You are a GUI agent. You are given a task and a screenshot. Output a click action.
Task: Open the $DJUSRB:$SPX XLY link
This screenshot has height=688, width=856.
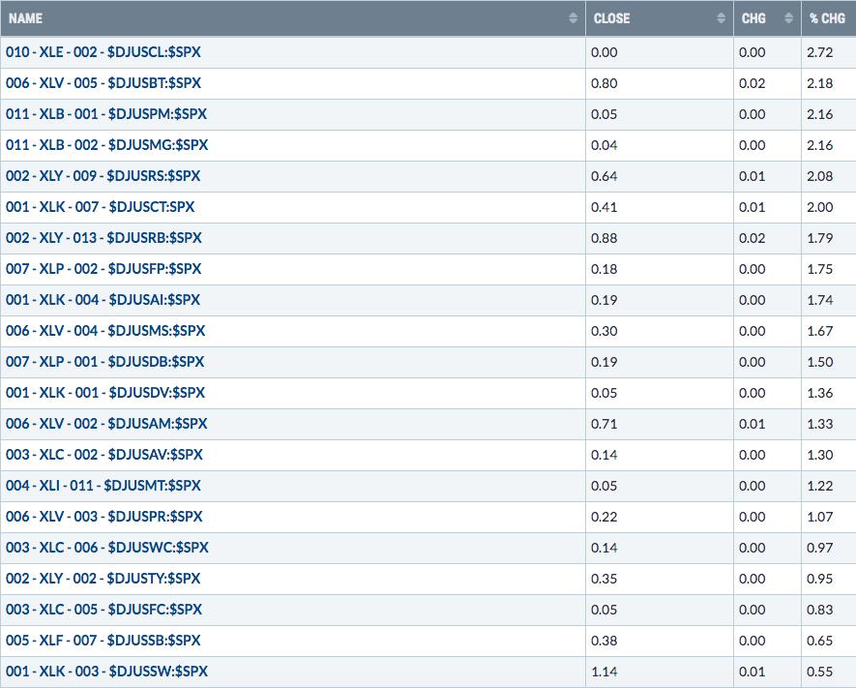[103, 238]
